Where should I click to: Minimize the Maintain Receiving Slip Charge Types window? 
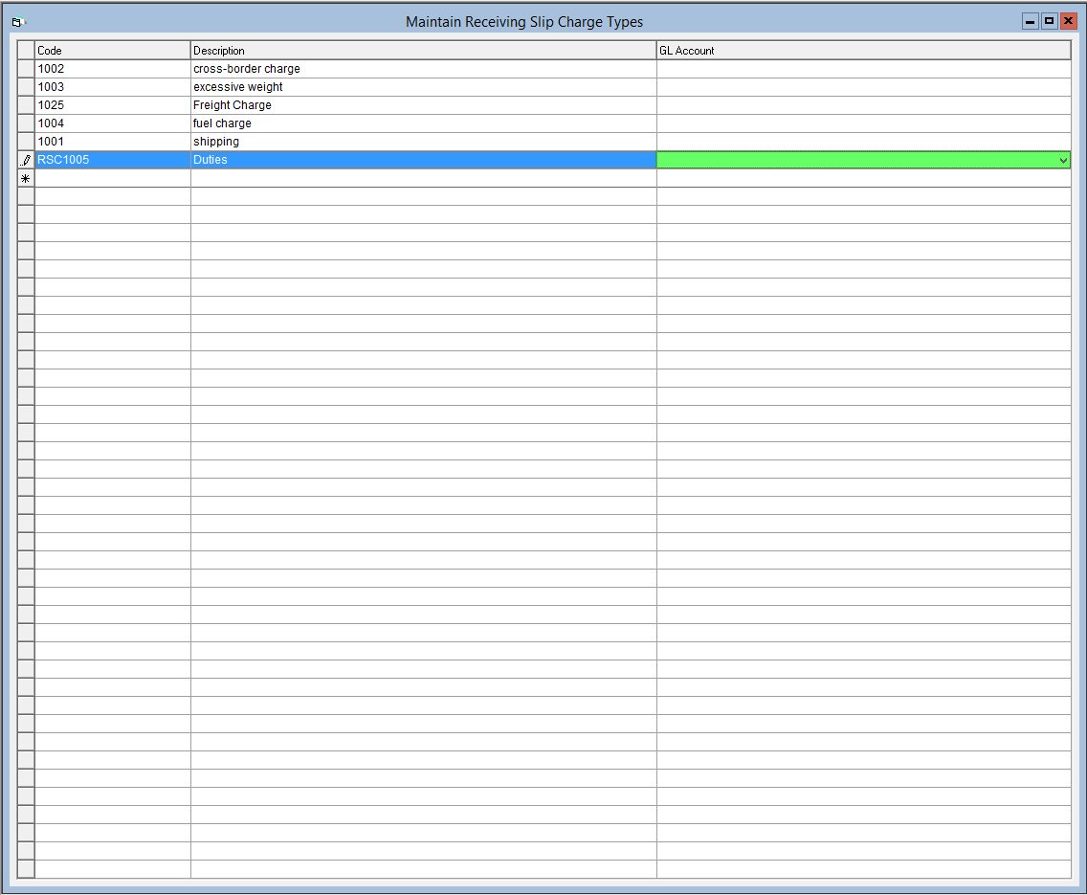[x=1031, y=21]
